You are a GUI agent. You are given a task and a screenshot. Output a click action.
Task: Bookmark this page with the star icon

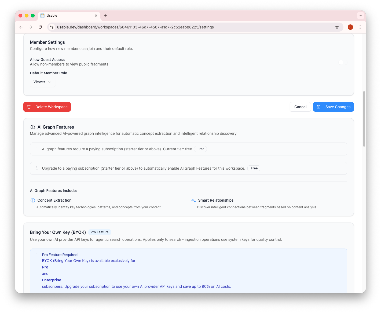[337, 27]
